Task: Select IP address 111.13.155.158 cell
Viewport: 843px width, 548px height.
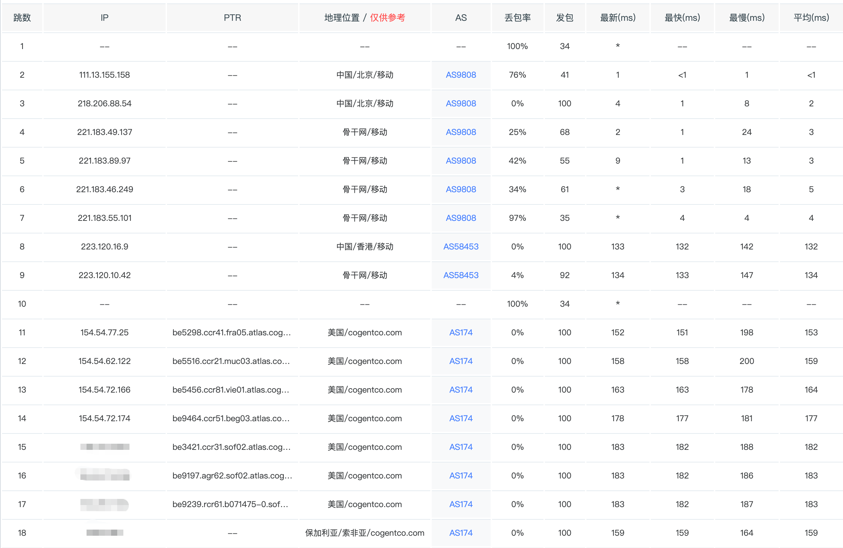Action: pos(105,75)
